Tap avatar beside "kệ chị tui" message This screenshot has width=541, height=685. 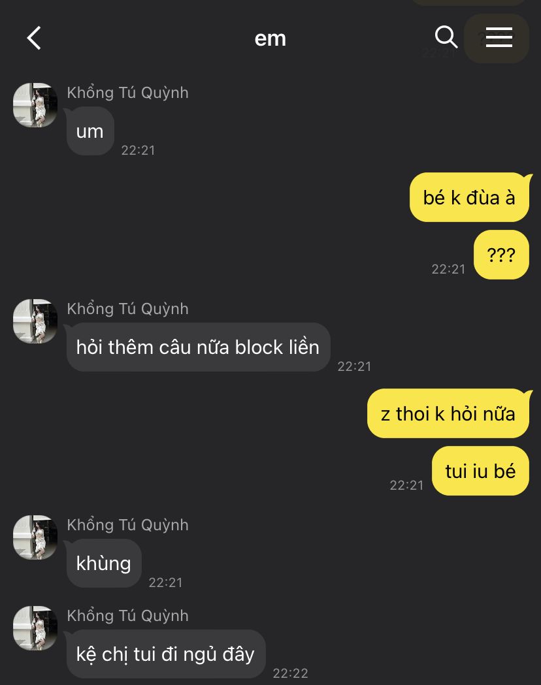click(x=35, y=628)
